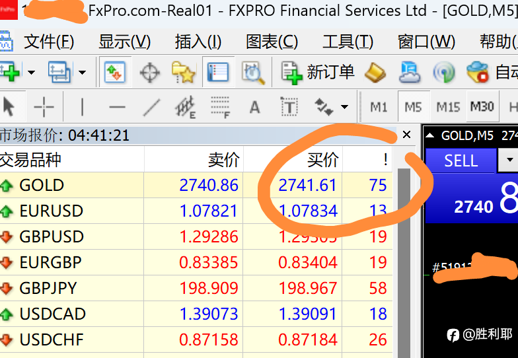518x358 pixels.
Task: Click the 新订单 new order button
Action: tap(317, 72)
